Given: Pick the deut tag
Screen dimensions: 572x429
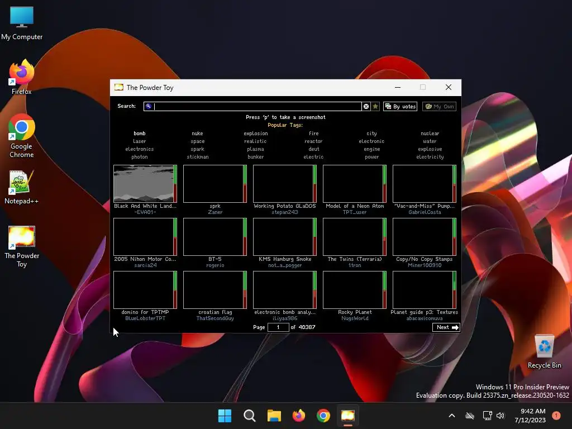Looking at the screenshot, I should (x=314, y=149).
